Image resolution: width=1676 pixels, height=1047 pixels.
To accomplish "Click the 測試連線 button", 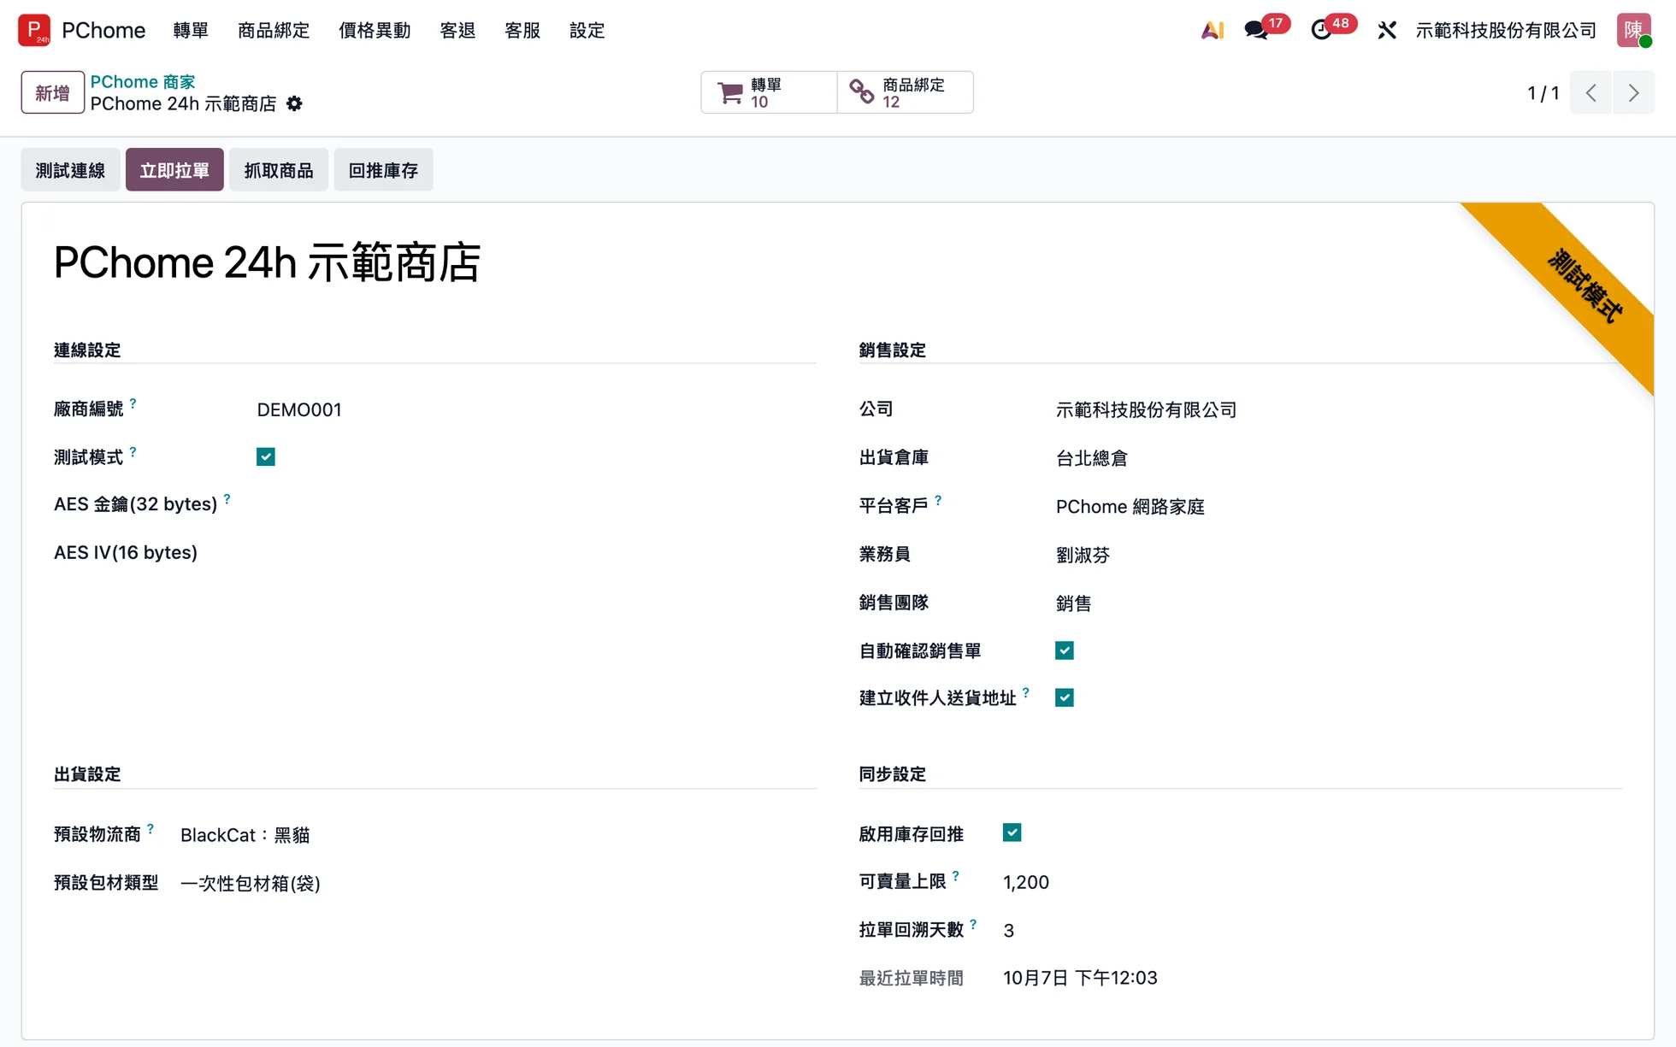I will pos(70,170).
